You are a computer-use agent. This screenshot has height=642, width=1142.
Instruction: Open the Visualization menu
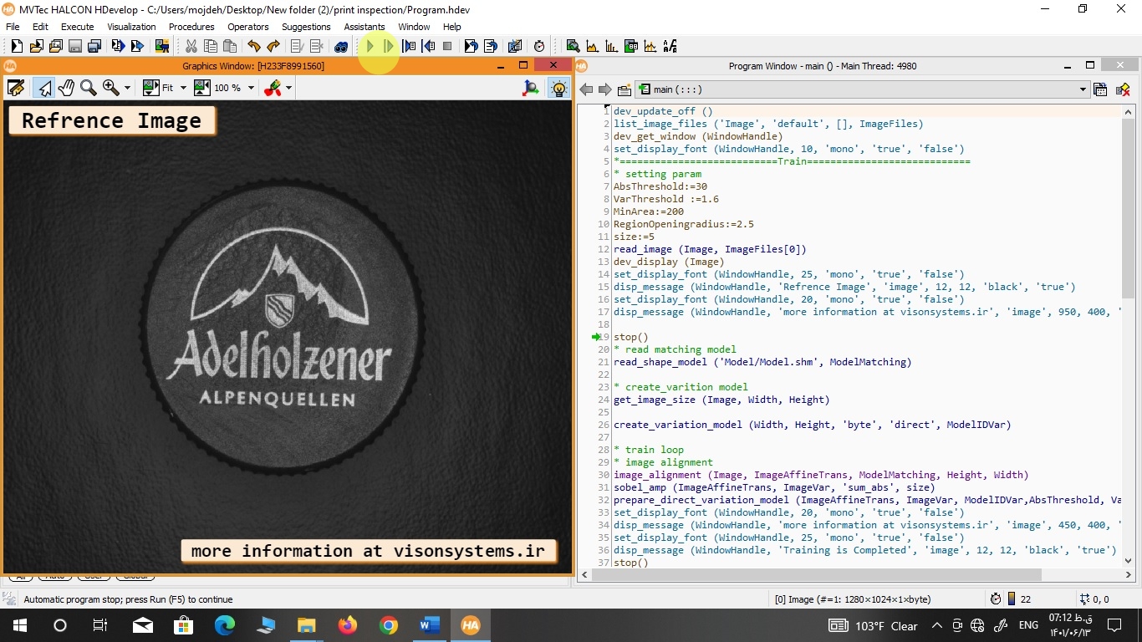[x=131, y=27]
